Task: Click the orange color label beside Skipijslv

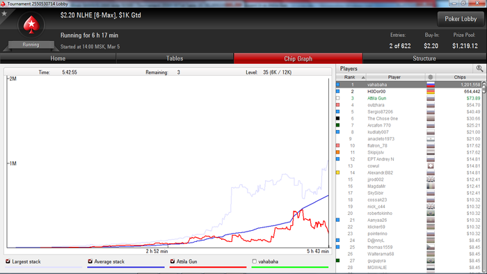Action: (337, 152)
